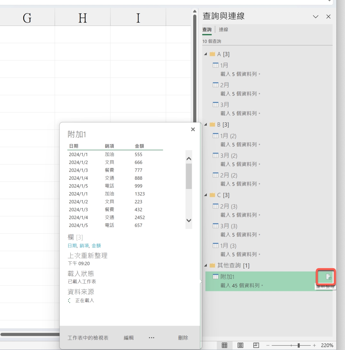Click zoom out minus icon
The height and width of the screenshot is (350, 345).
(268, 345)
